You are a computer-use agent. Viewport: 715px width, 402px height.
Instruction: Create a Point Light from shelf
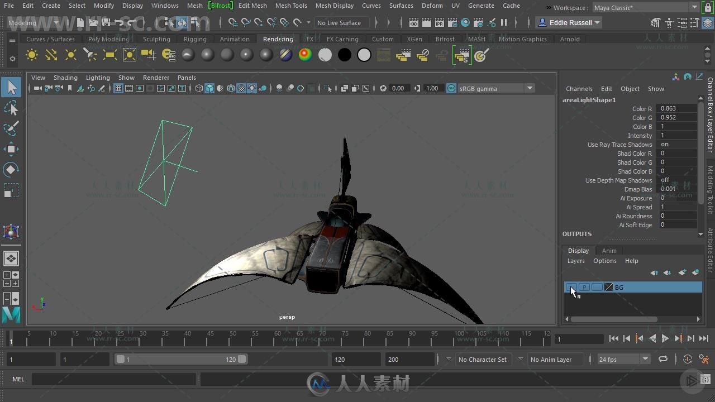pyautogui.click(x=71, y=55)
